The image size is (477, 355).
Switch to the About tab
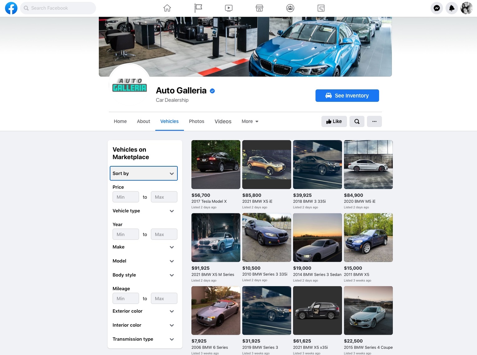pos(143,121)
